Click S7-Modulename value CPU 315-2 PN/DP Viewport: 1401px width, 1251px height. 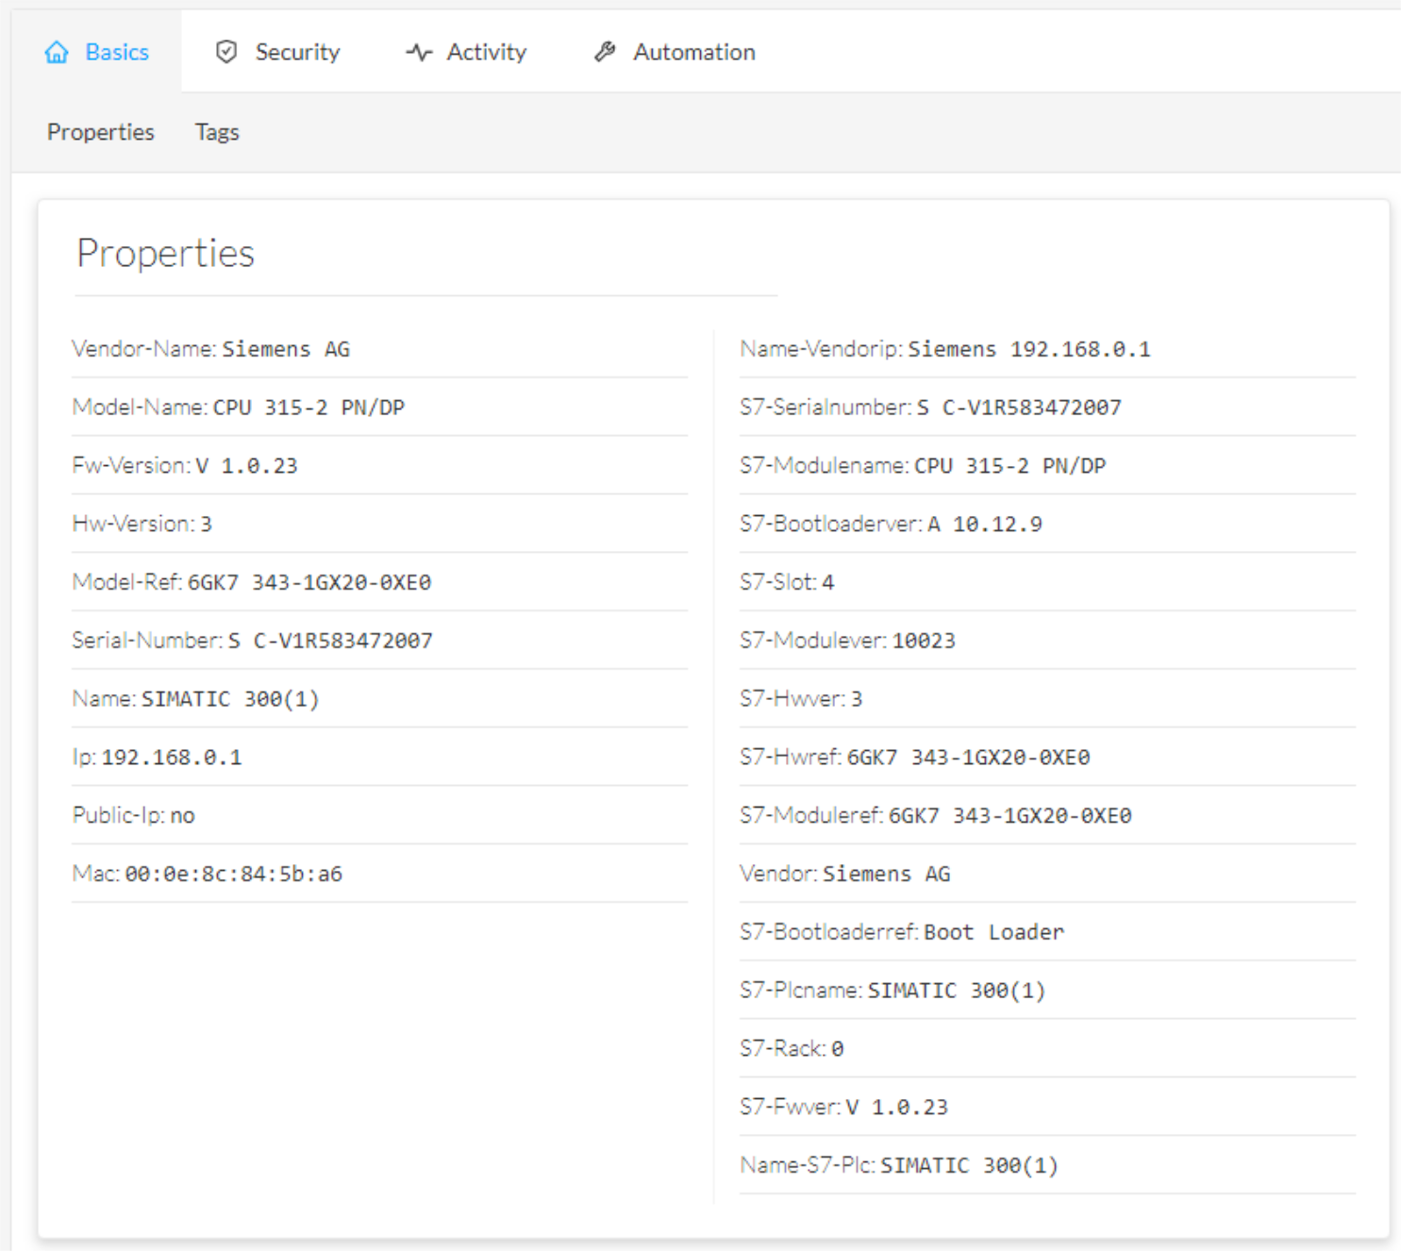(x=1010, y=466)
